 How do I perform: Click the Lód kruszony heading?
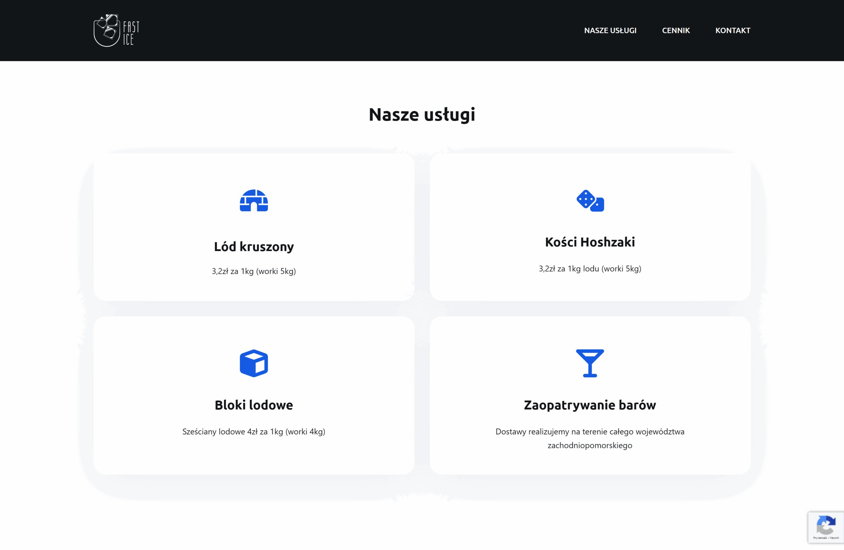click(x=254, y=246)
